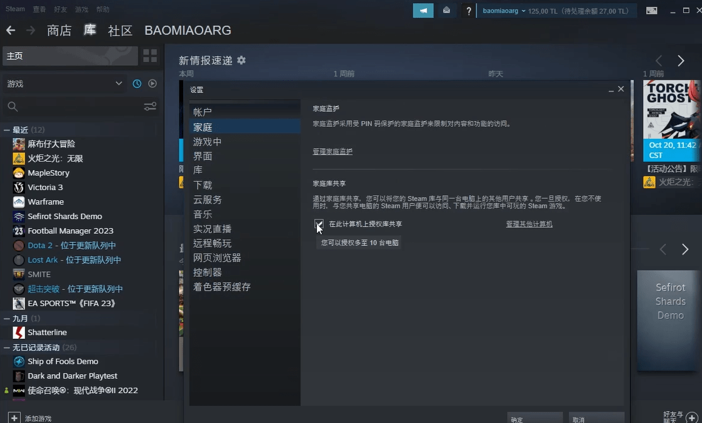This screenshot has width=702, height=423.
Task: Select 下载 settings category
Action: (x=245, y=185)
